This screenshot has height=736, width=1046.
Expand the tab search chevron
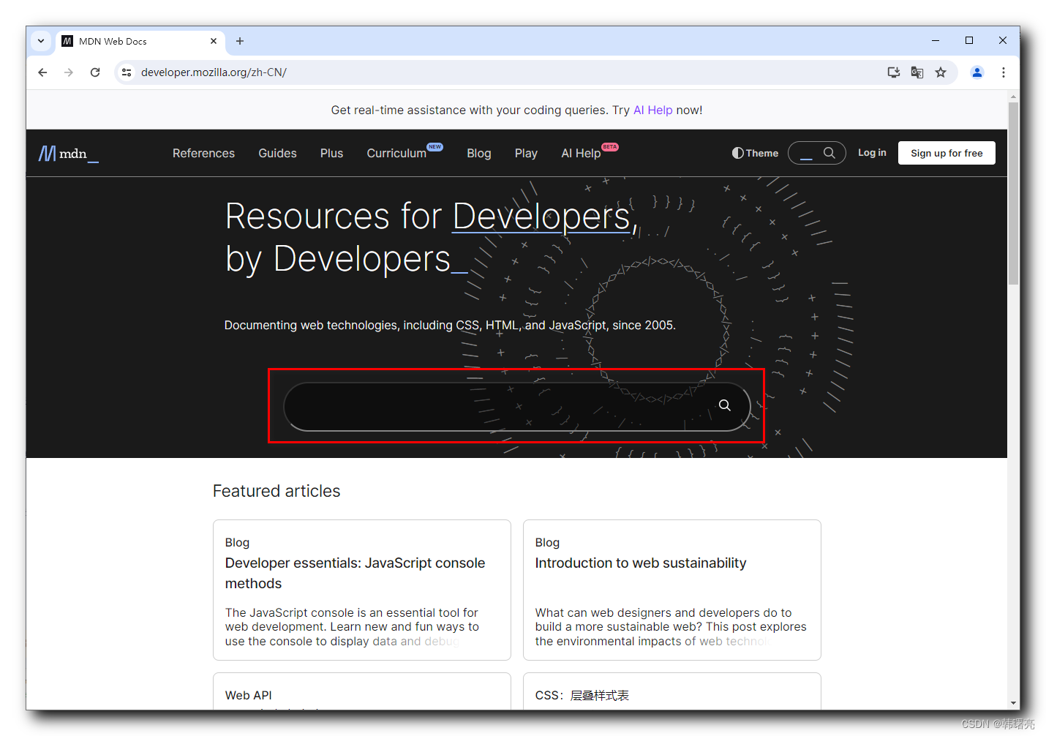(x=41, y=41)
